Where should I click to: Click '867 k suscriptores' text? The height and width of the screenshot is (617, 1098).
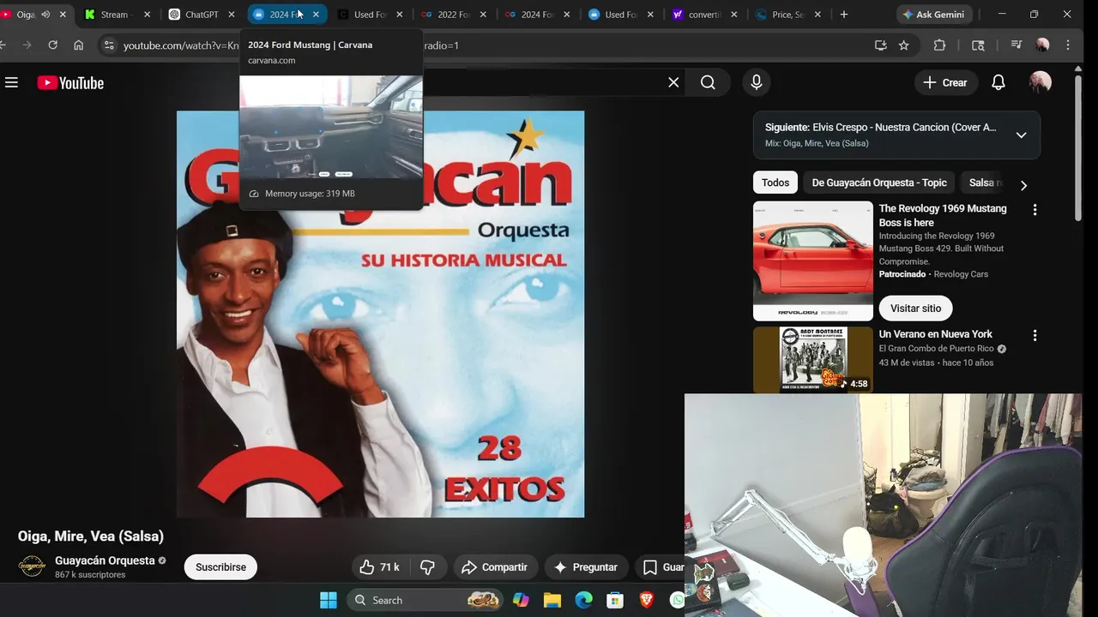pyautogui.click(x=90, y=575)
